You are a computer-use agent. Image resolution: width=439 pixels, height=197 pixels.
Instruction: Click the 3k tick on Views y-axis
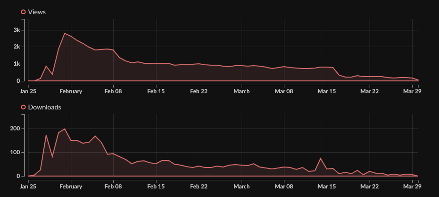[x=17, y=30]
